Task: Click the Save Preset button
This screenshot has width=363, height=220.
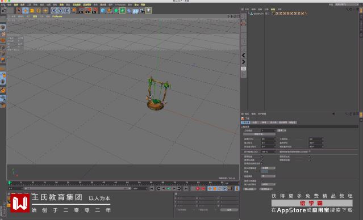Action: coord(265,189)
